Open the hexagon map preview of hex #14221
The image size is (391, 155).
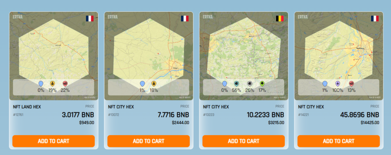pyautogui.click(x=339, y=50)
